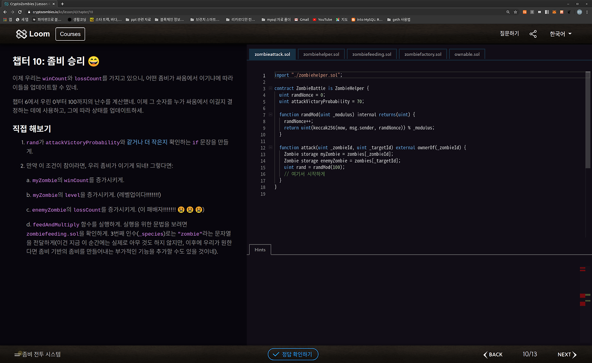Bookmark this page with the star icon

(515, 12)
